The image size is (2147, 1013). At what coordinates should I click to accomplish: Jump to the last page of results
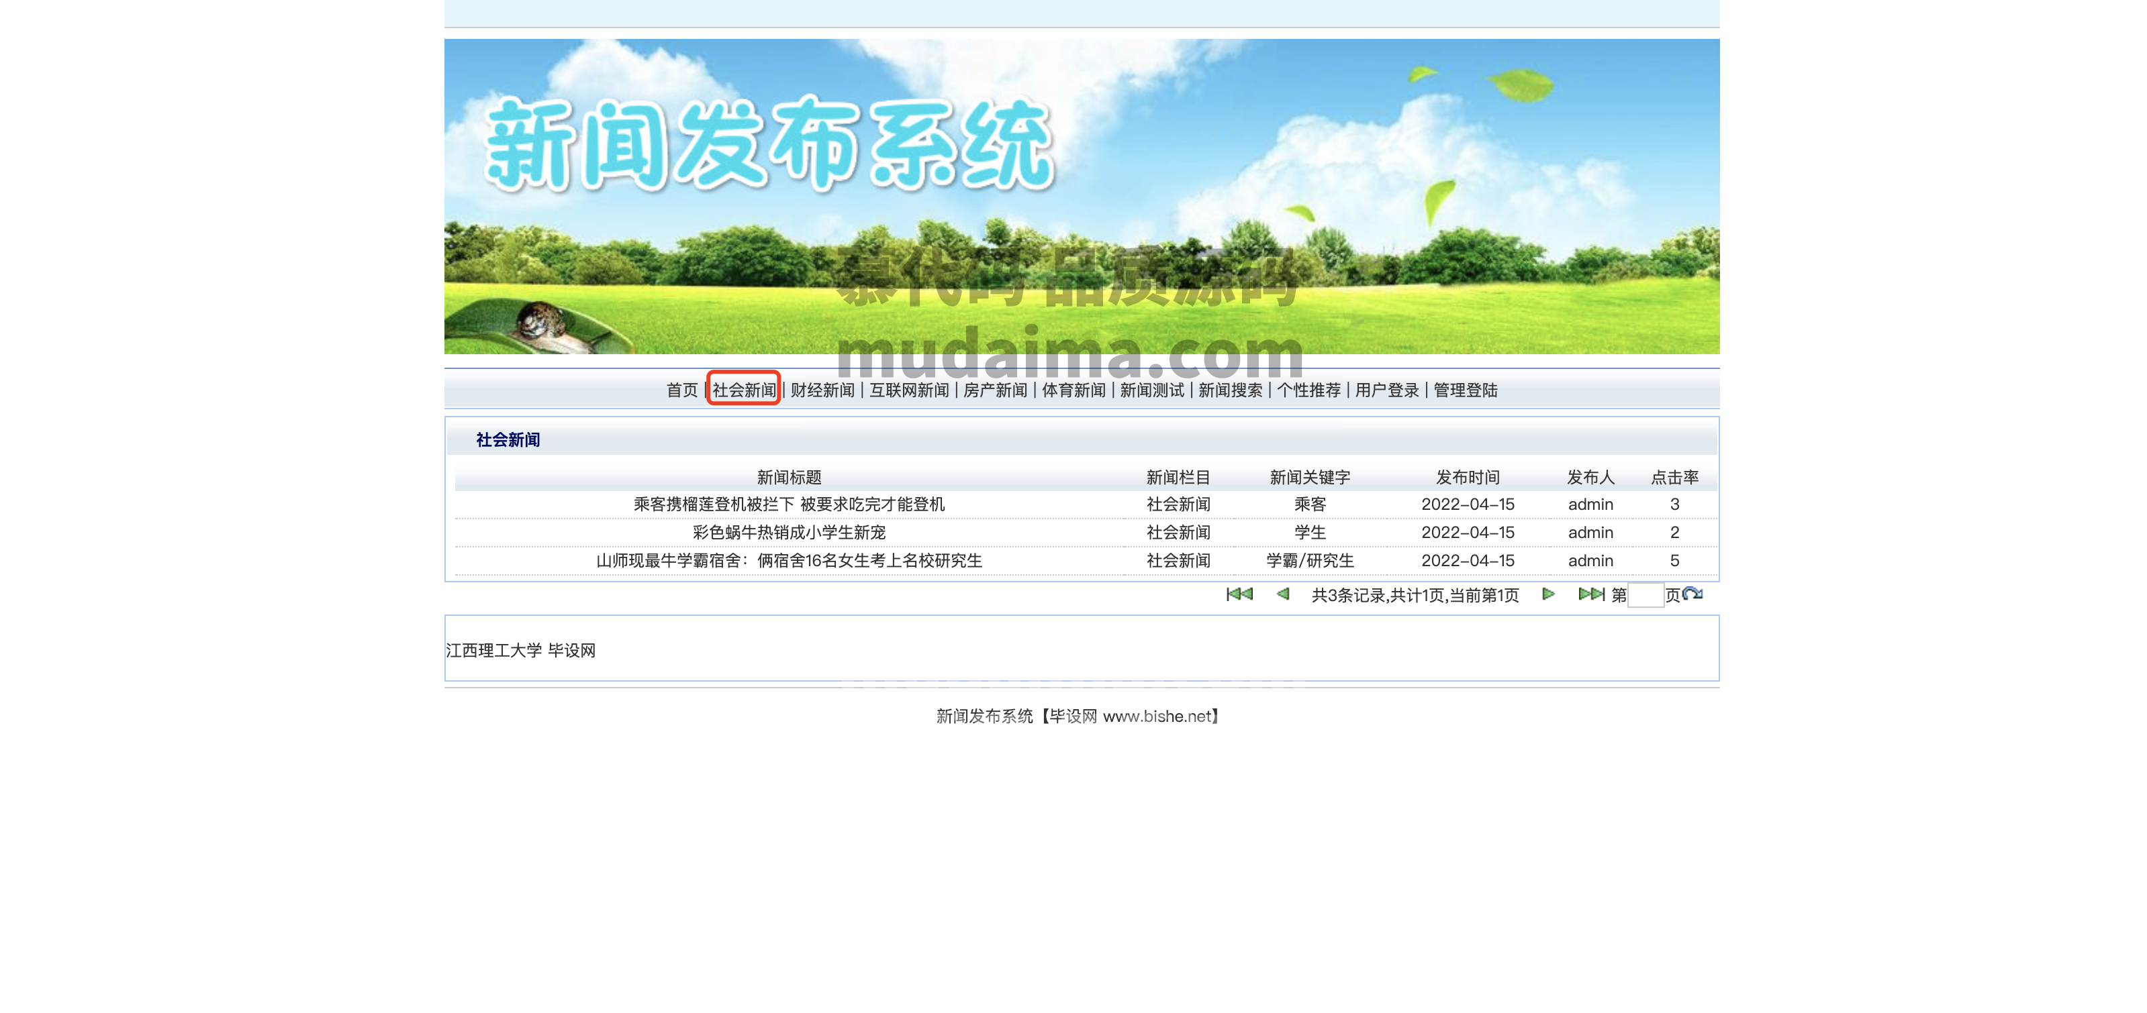pos(1591,594)
